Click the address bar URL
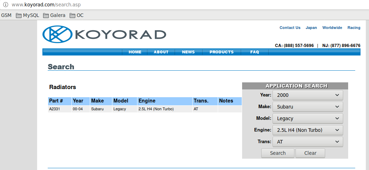Viewport: 369px width, 170px height. pyautogui.click(x=46, y=5)
